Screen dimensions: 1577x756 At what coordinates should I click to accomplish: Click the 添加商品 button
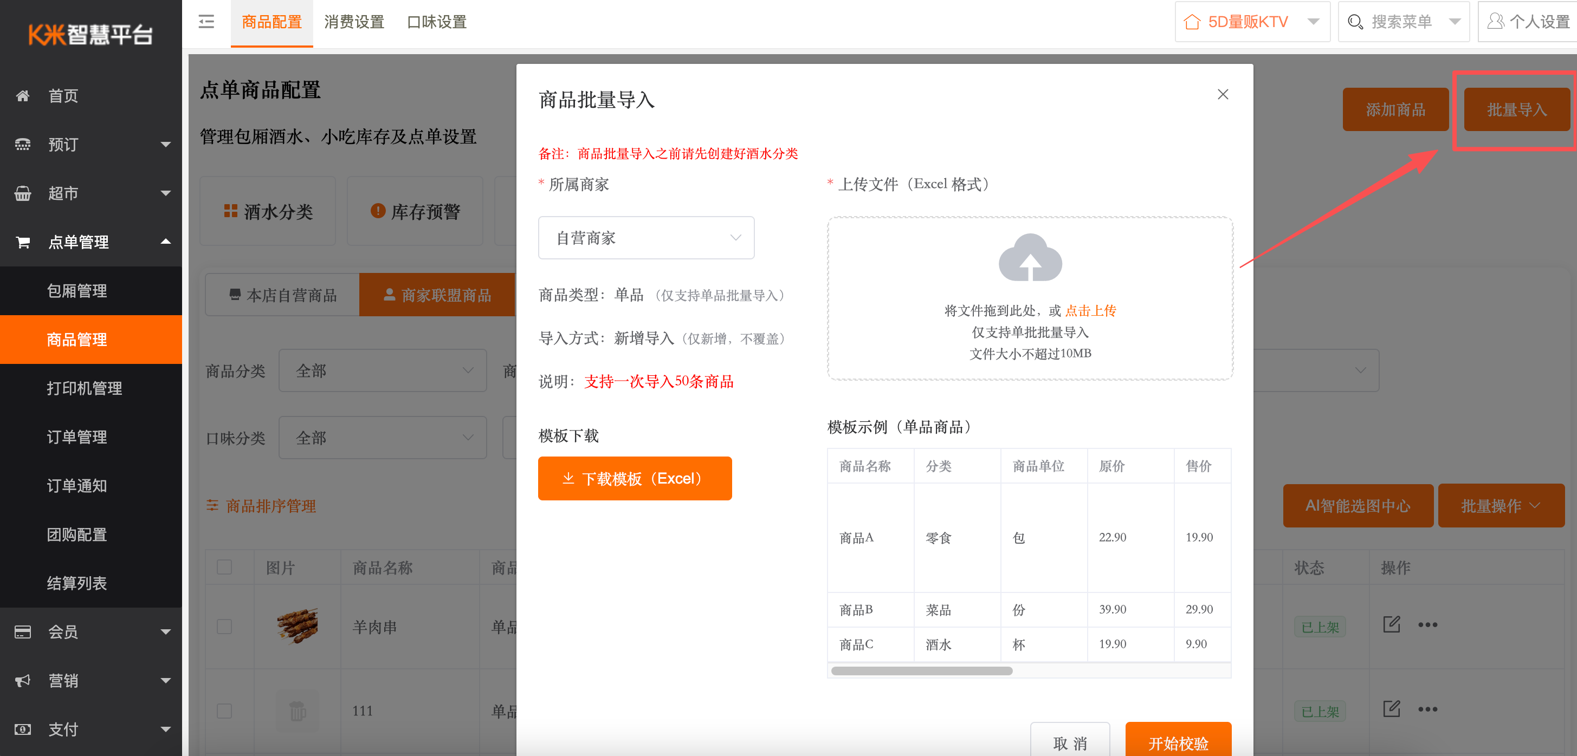coord(1395,109)
